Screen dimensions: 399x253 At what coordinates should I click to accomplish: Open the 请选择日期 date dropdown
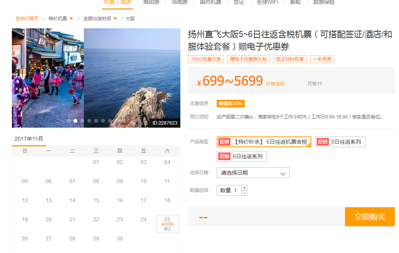[253, 173]
